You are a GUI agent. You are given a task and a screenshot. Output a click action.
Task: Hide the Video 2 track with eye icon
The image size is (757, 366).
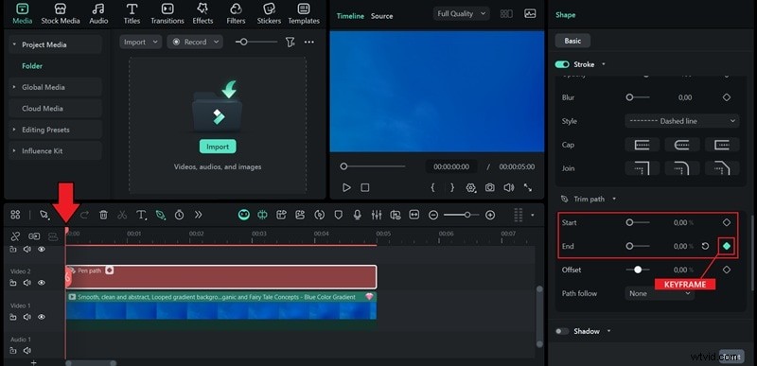[42, 283]
